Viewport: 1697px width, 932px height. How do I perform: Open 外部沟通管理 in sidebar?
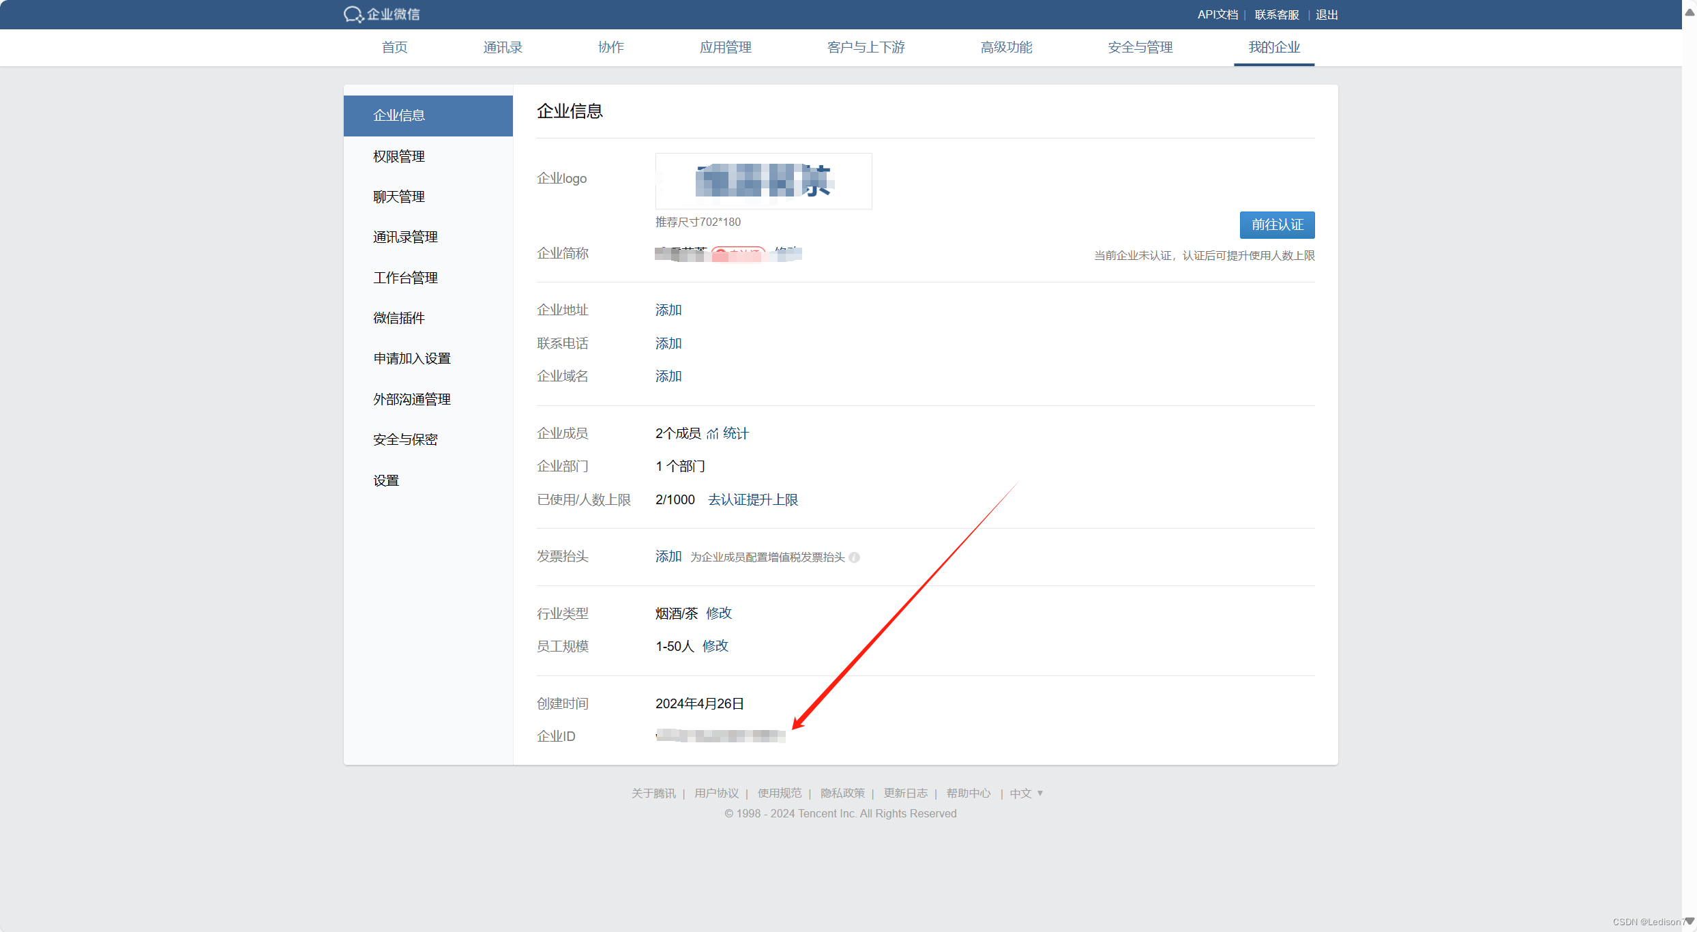tap(428, 399)
